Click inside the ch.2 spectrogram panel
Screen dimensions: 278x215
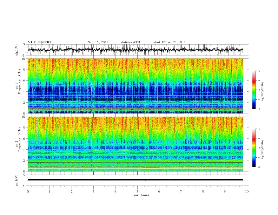(135, 144)
